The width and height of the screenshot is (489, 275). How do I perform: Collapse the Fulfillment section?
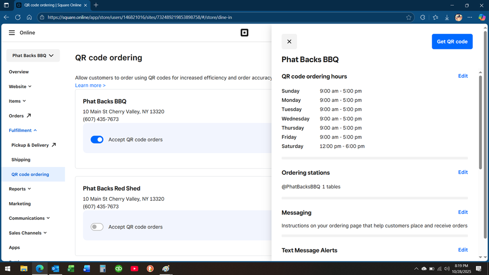click(23, 131)
